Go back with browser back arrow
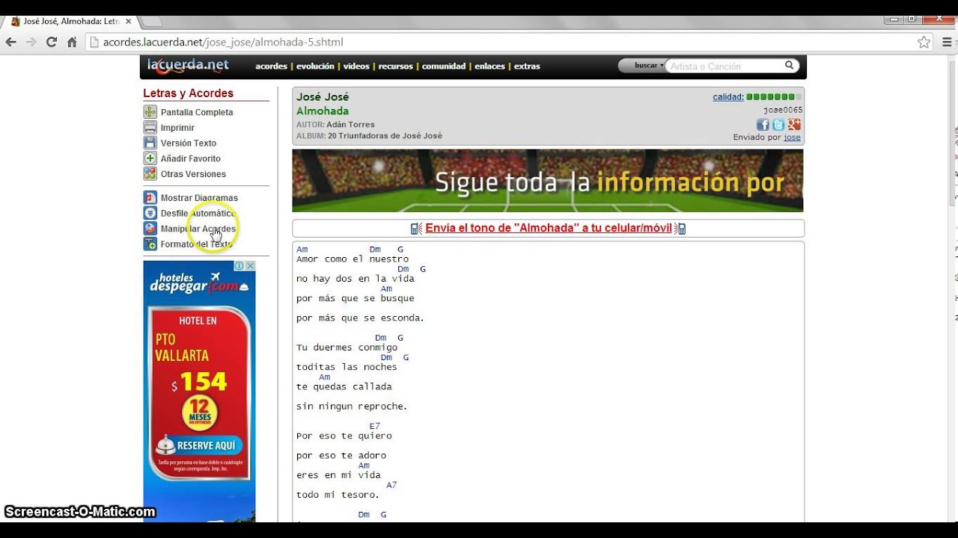 point(11,42)
